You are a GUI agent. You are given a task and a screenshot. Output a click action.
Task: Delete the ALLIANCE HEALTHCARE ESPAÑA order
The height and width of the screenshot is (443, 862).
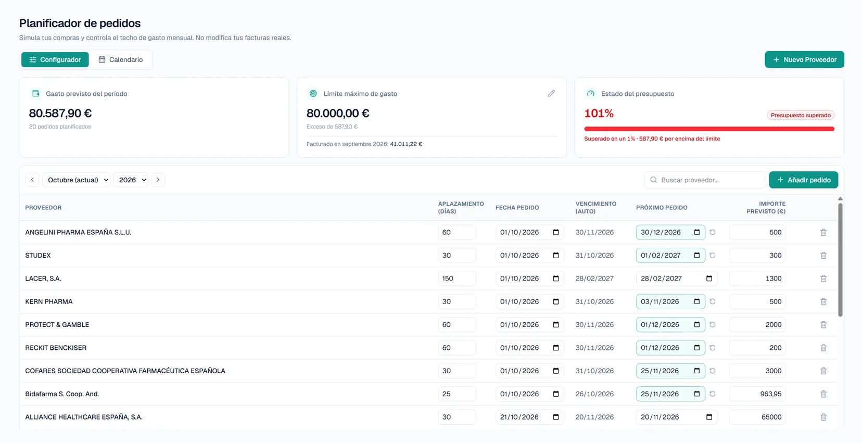(823, 417)
